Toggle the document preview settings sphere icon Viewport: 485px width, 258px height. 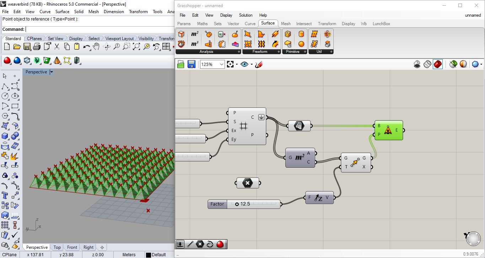[475, 64]
